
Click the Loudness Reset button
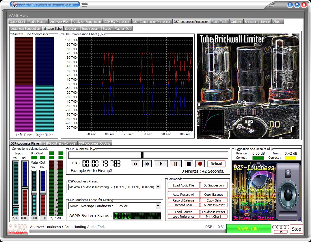click(x=214, y=205)
